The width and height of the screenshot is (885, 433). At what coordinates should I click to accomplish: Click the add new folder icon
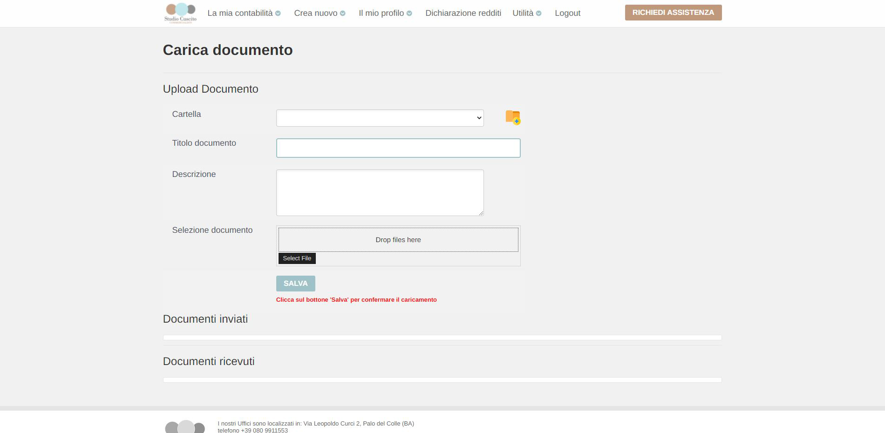[513, 117]
